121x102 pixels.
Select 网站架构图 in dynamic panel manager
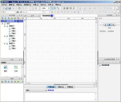pyautogui.click(x=105, y=65)
